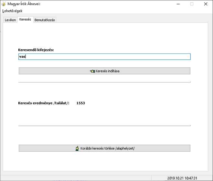The image size is (213, 181).
Task: Click the result count 1553
Action: tap(81, 103)
